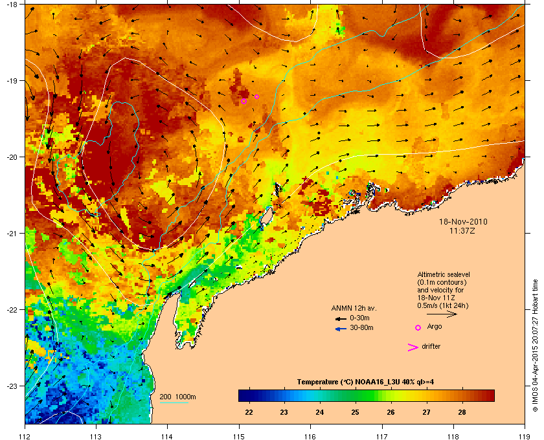The image size is (544, 440).
Task: Click the latitude axis label -18
Action: [12, 5]
